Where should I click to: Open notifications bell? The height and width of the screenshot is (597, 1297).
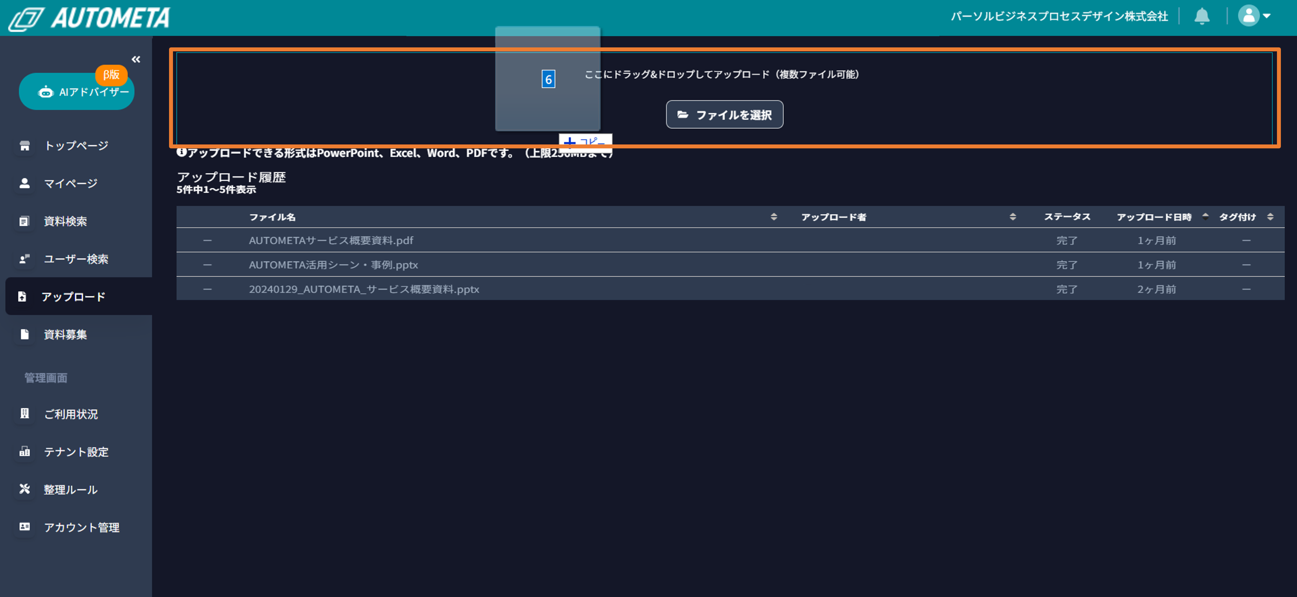tap(1202, 16)
